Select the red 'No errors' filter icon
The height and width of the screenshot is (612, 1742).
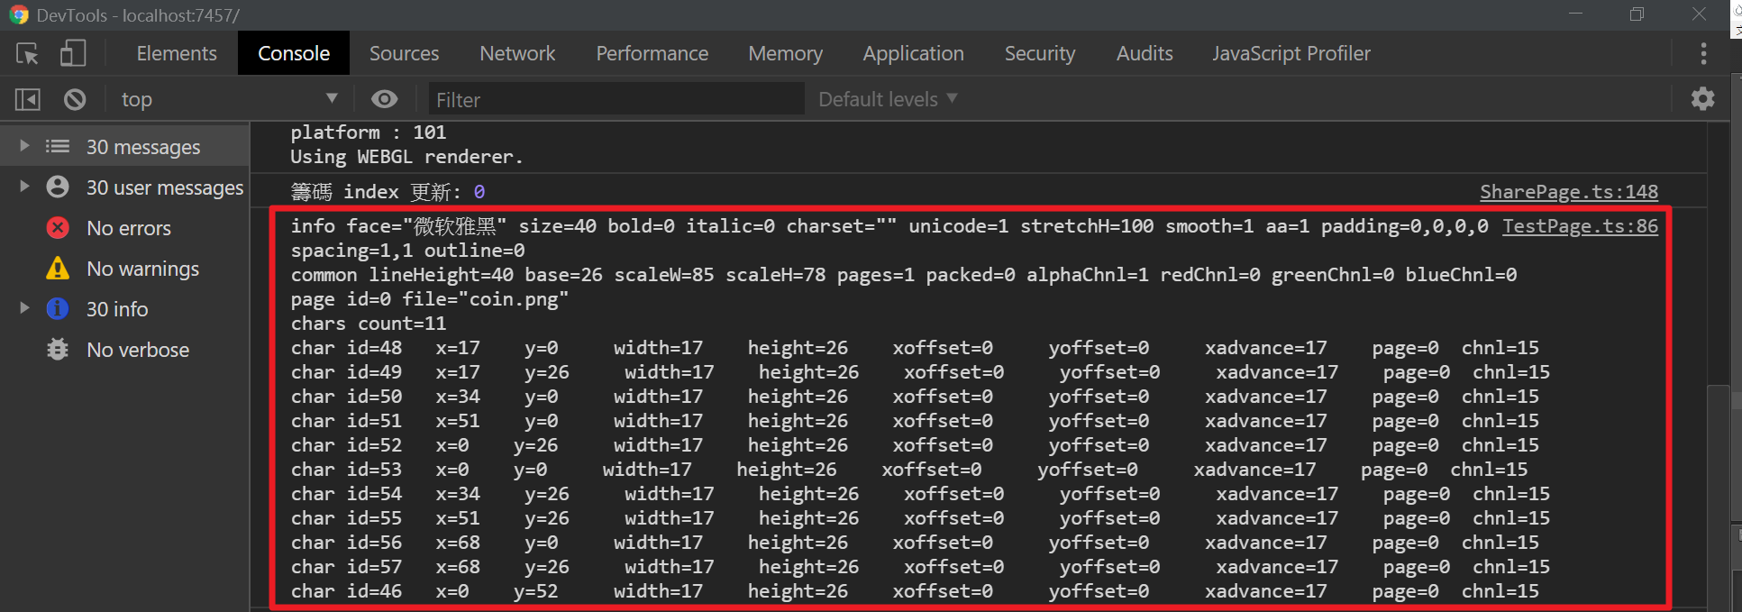(x=58, y=228)
